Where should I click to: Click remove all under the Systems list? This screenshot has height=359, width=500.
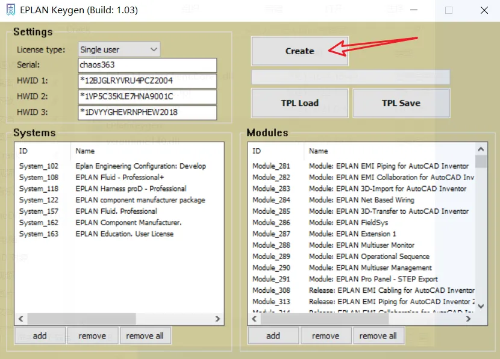145,336
